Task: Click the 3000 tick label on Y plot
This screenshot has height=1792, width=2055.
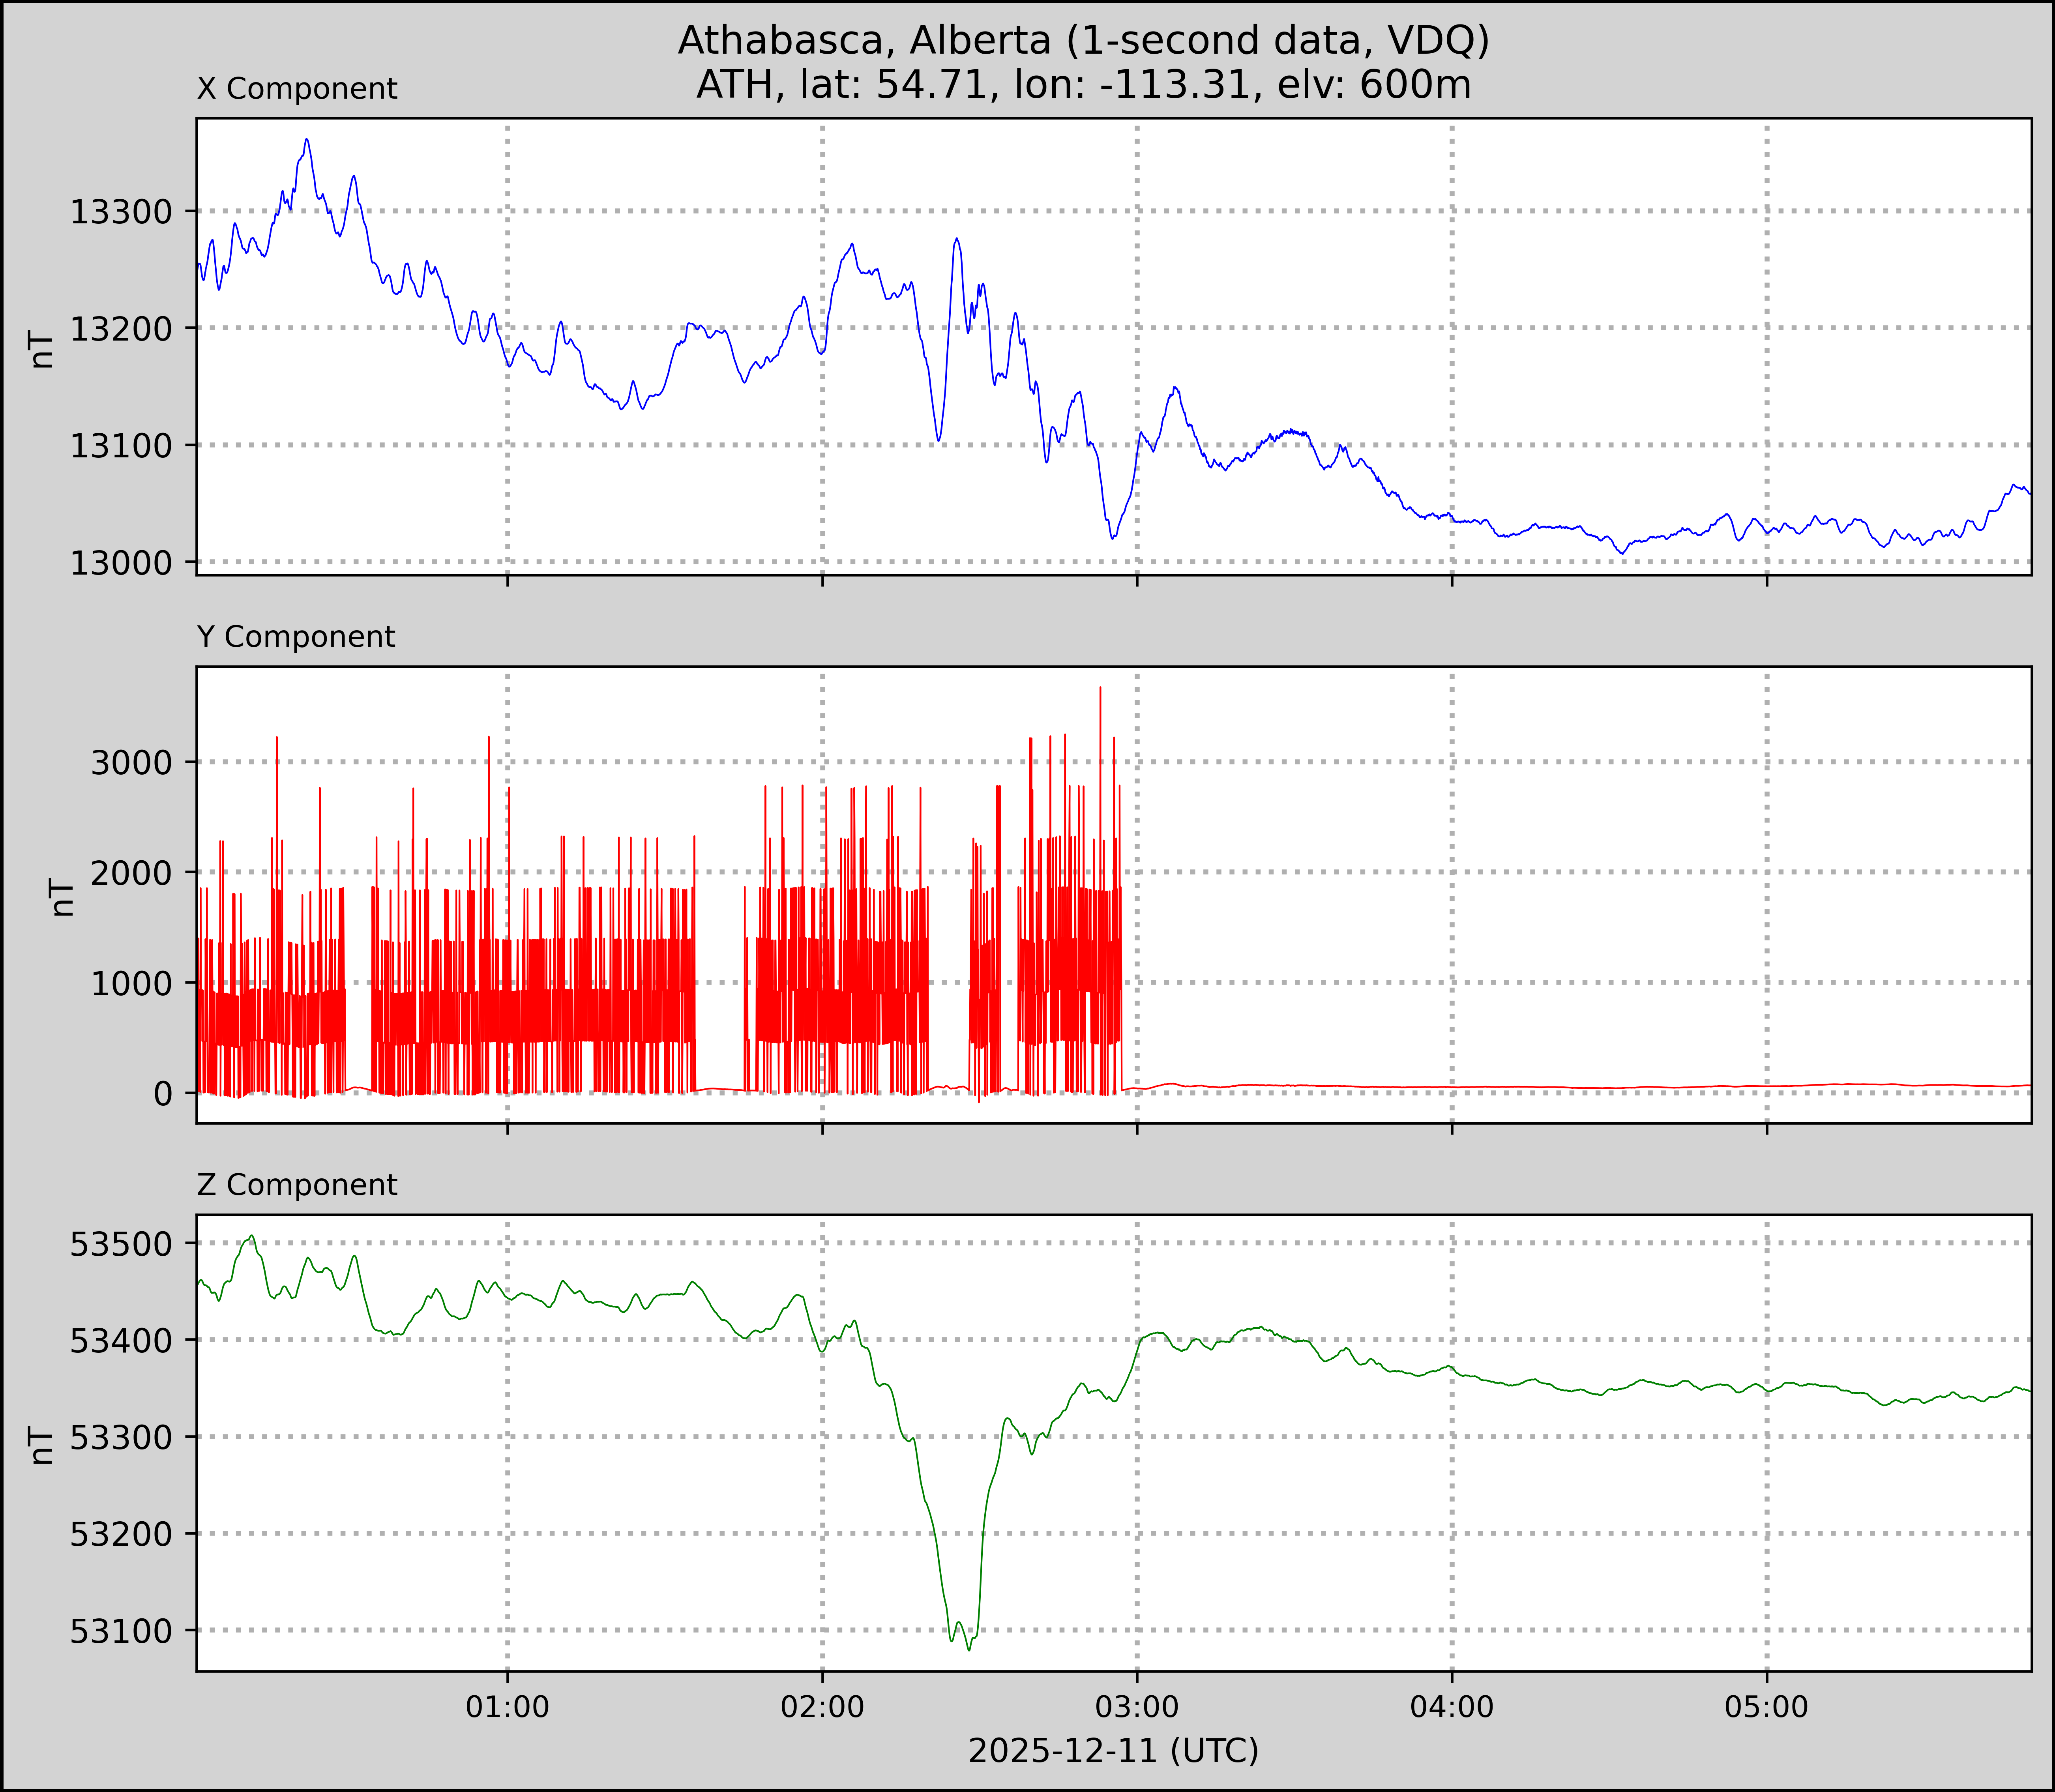Action: coord(132,763)
